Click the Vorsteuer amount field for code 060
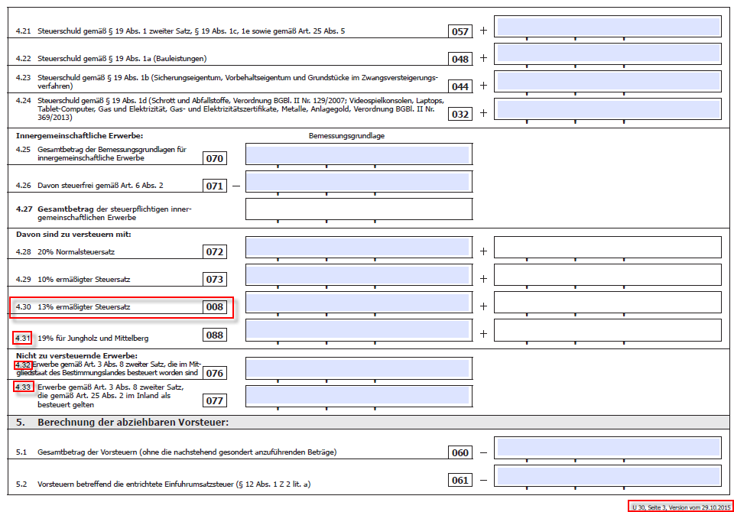This screenshot has height=512, width=734. pyautogui.click(x=608, y=449)
